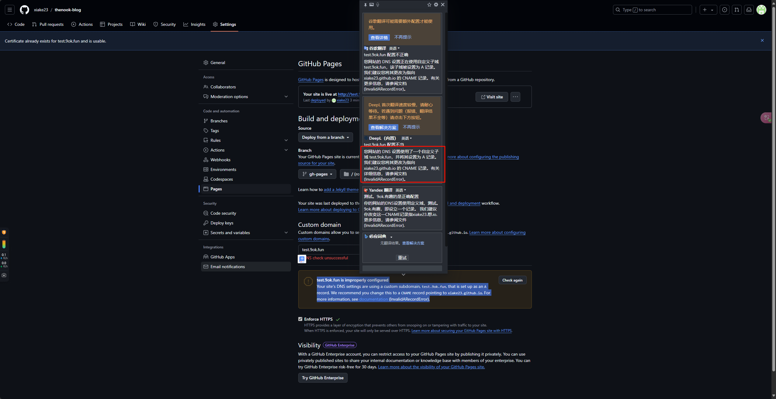Click 查看解决方案 button in DeepL notice
This screenshot has height=399, width=776.
coord(383,127)
